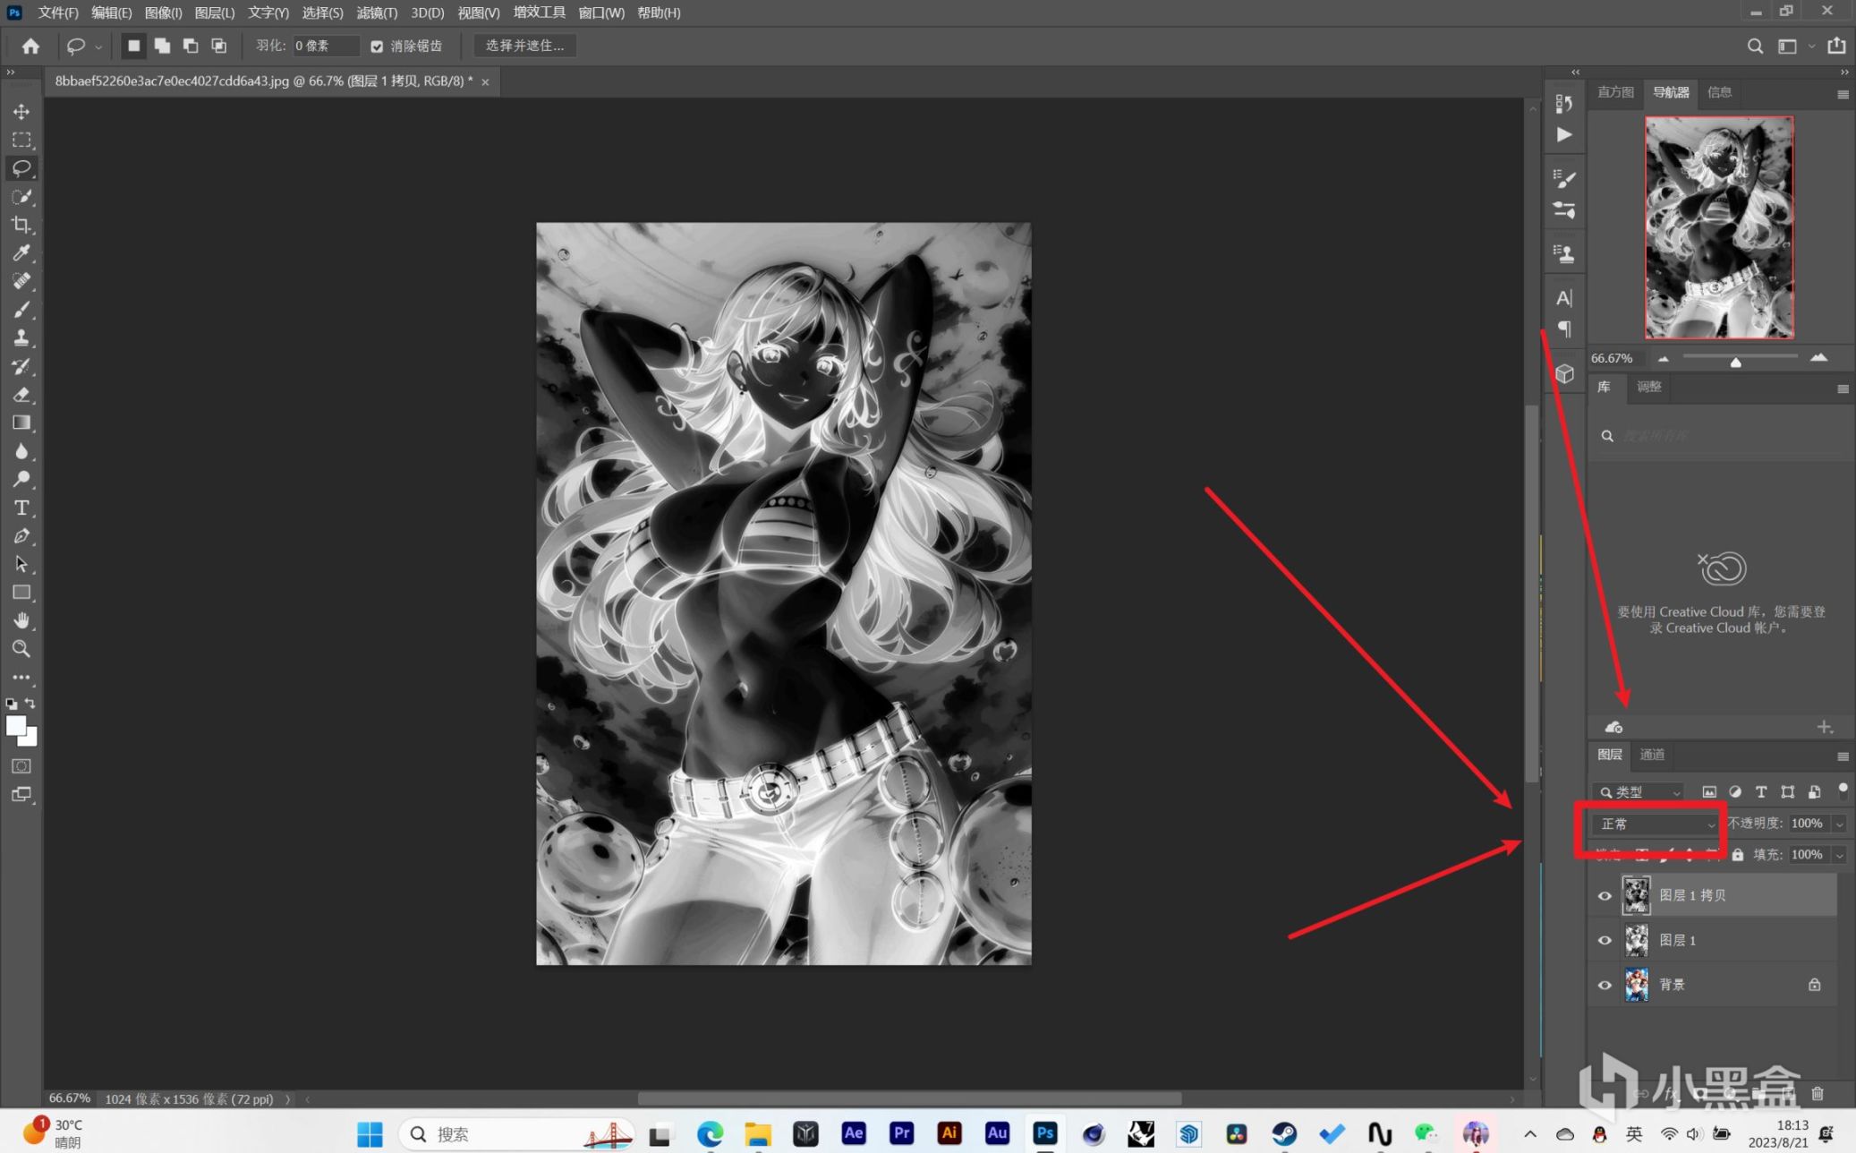Select the Pen tool
This screenshot has height=1153, width=1856.
[x=21, y=536]
